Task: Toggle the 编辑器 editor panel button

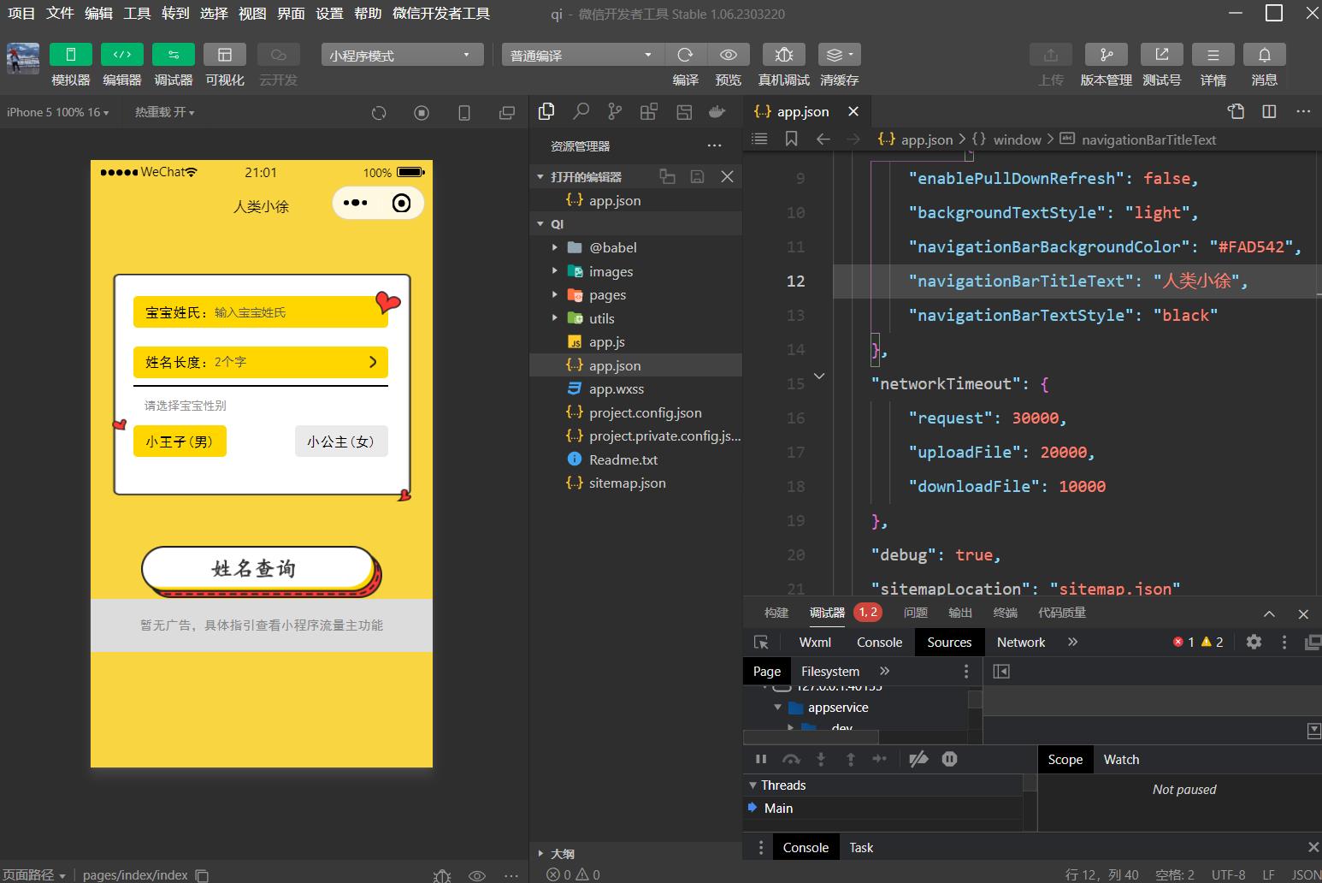Action: tap(122, 55)
